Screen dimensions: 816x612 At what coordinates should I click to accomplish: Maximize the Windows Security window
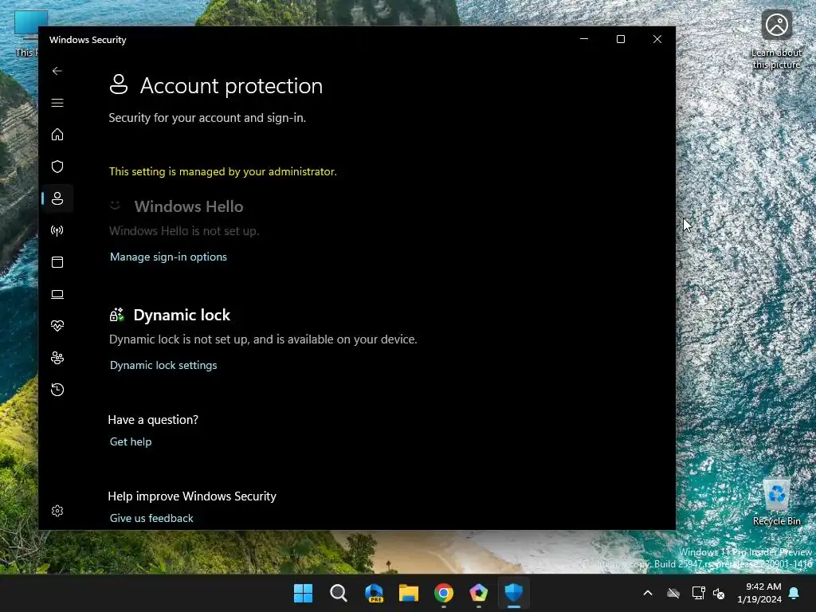pos(620,39)
